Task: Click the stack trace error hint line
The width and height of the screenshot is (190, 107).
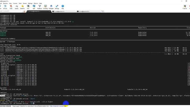Action: coord(26,102)
